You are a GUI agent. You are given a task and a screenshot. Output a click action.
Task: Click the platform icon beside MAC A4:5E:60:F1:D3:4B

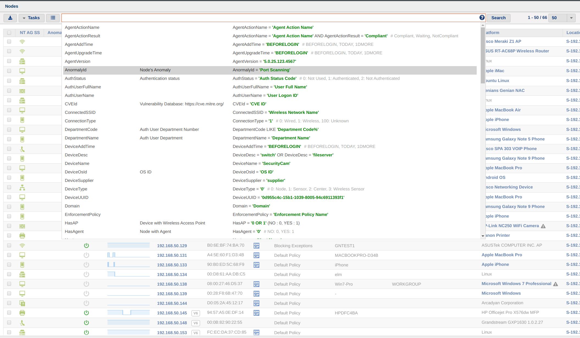point(256,255)
